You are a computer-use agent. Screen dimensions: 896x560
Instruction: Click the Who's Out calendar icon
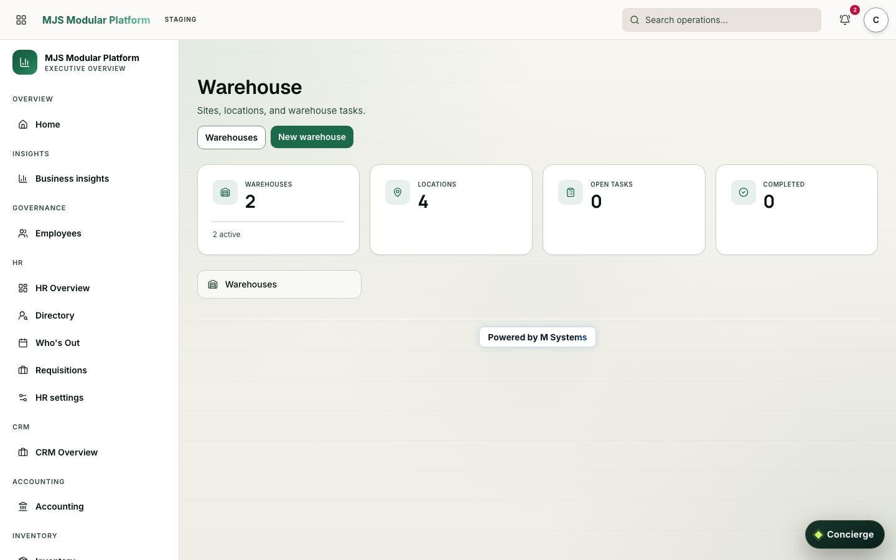pyautogui.click(x=23, y=343)
